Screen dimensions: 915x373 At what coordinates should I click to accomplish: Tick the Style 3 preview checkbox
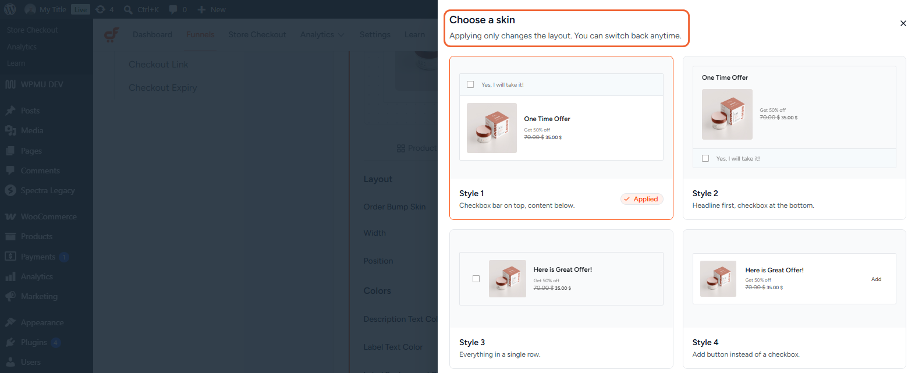coord(476,279)
